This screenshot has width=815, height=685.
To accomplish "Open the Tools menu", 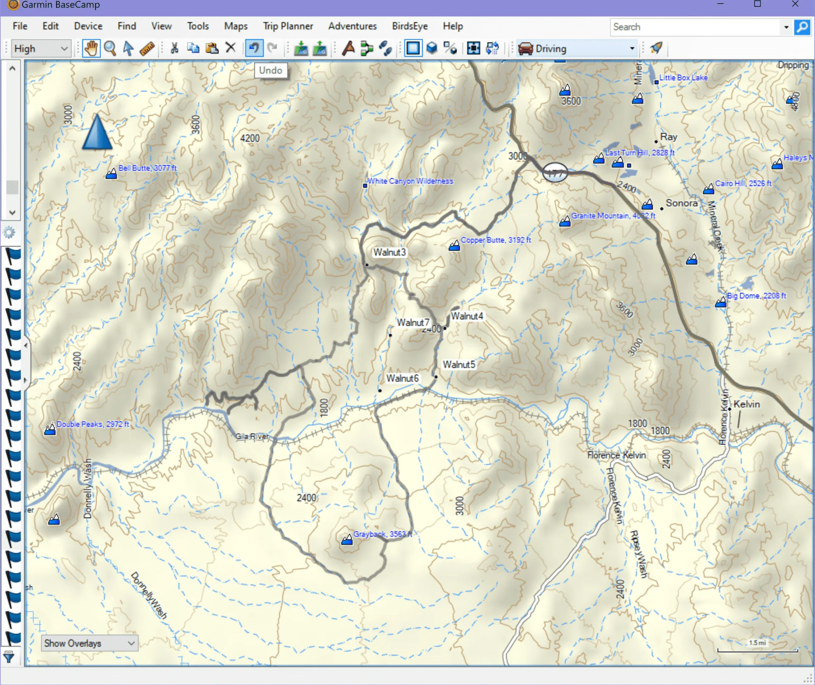I will (198, 26).
